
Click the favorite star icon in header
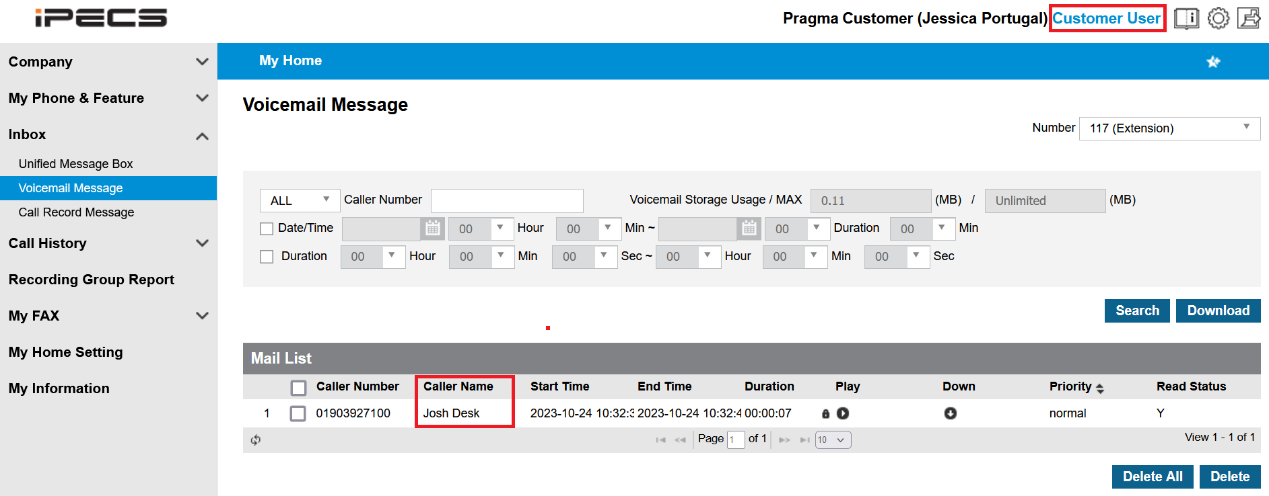pyautogui.click(x=1213, y=62)
